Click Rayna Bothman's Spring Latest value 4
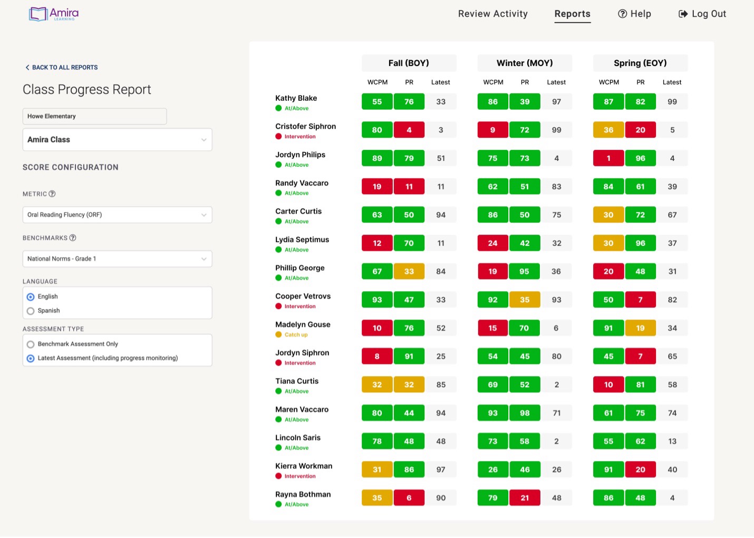This screenshot has height=538, width=754. [x=672, y=498]
